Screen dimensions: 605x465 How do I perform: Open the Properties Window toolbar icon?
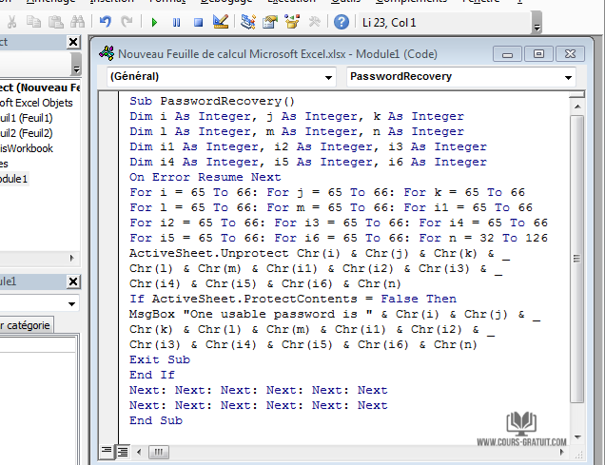click(270, 21)
